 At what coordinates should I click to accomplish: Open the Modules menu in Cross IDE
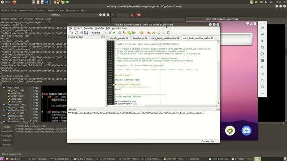100,28
